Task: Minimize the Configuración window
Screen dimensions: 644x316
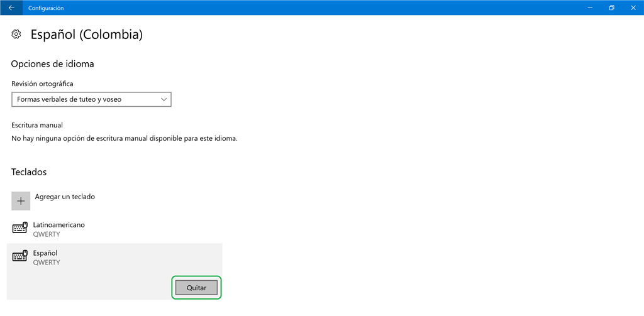Action: 590,8
